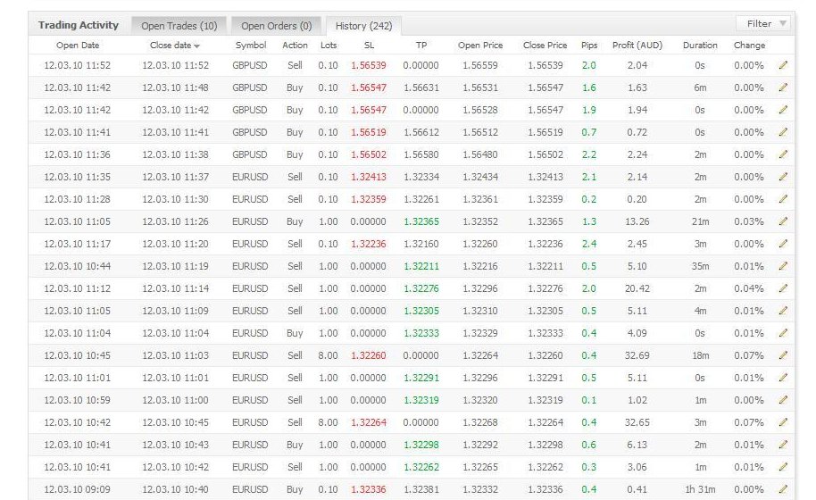The image size is (816, 500).
Task: Click the Duration column header
Action: tap(700, 46)
